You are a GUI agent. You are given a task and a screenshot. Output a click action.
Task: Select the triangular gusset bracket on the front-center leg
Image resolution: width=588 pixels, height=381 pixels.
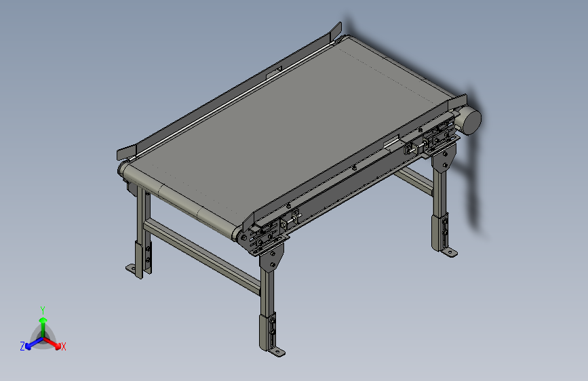pyautogui.click(x=271, y=259)
